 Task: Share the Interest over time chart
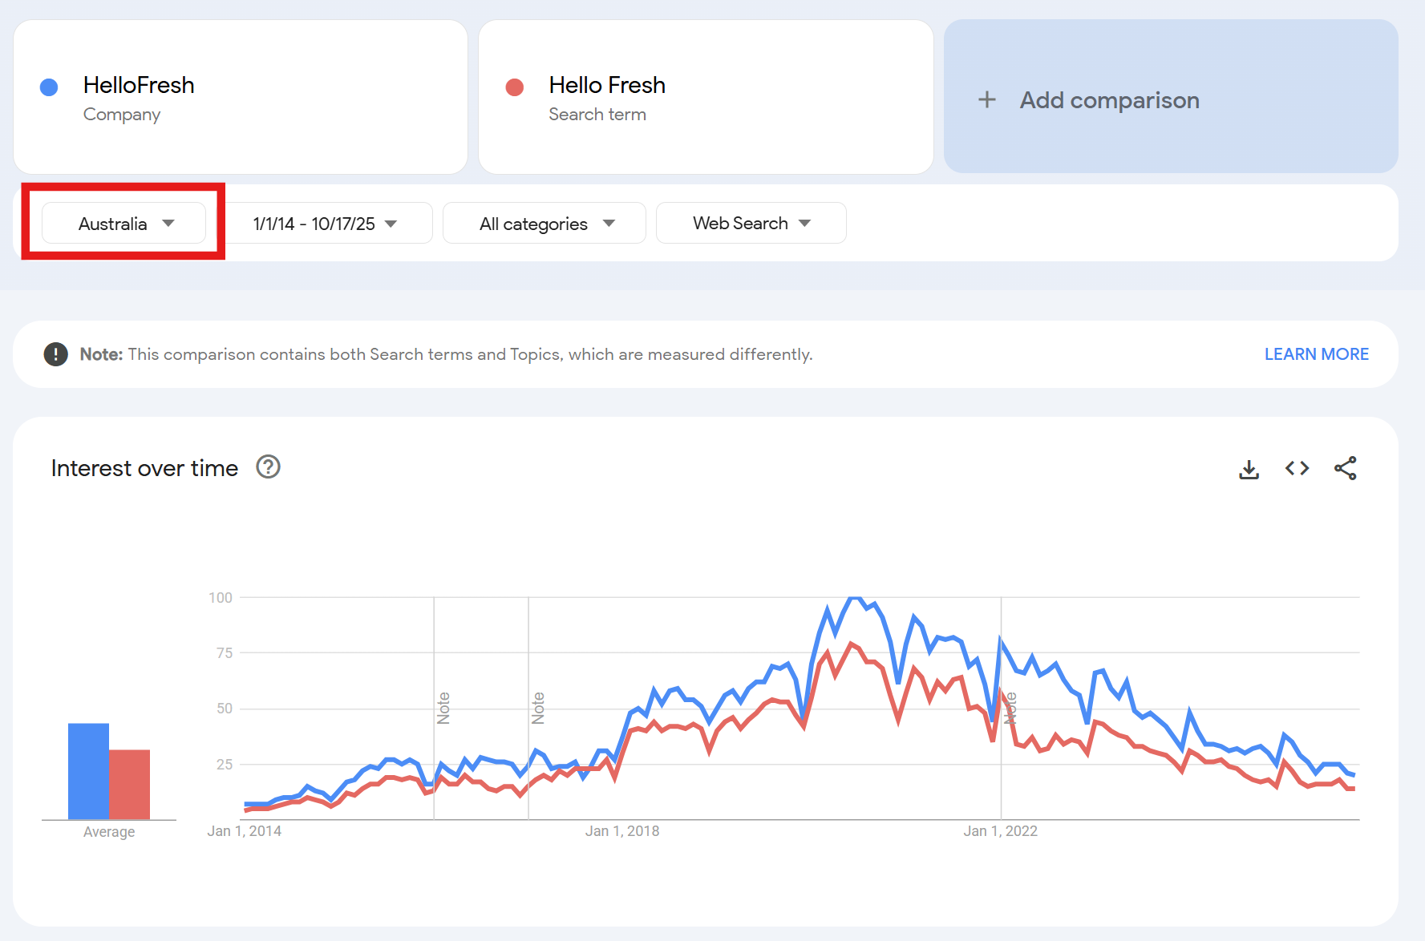click(x=1346, y=468)
